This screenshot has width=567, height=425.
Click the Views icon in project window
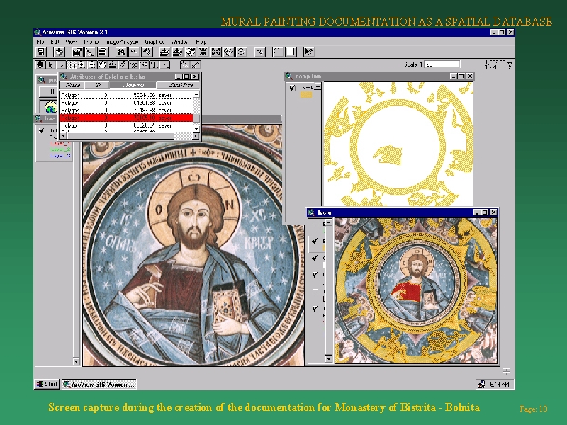click(50, 107)
